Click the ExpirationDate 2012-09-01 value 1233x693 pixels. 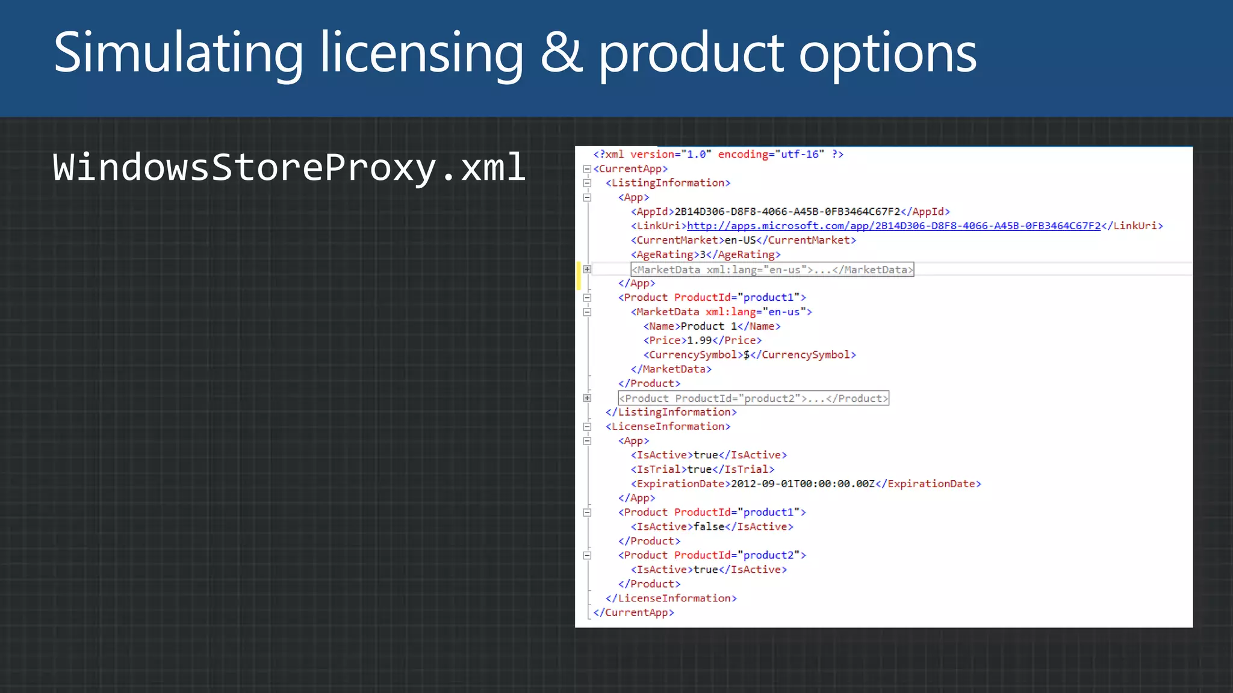(x=803, y=484)
